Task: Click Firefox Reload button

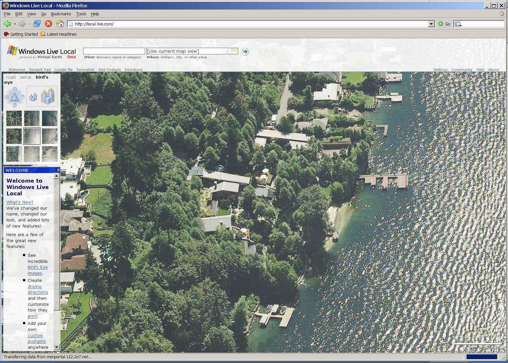Action: click(37, 24)
